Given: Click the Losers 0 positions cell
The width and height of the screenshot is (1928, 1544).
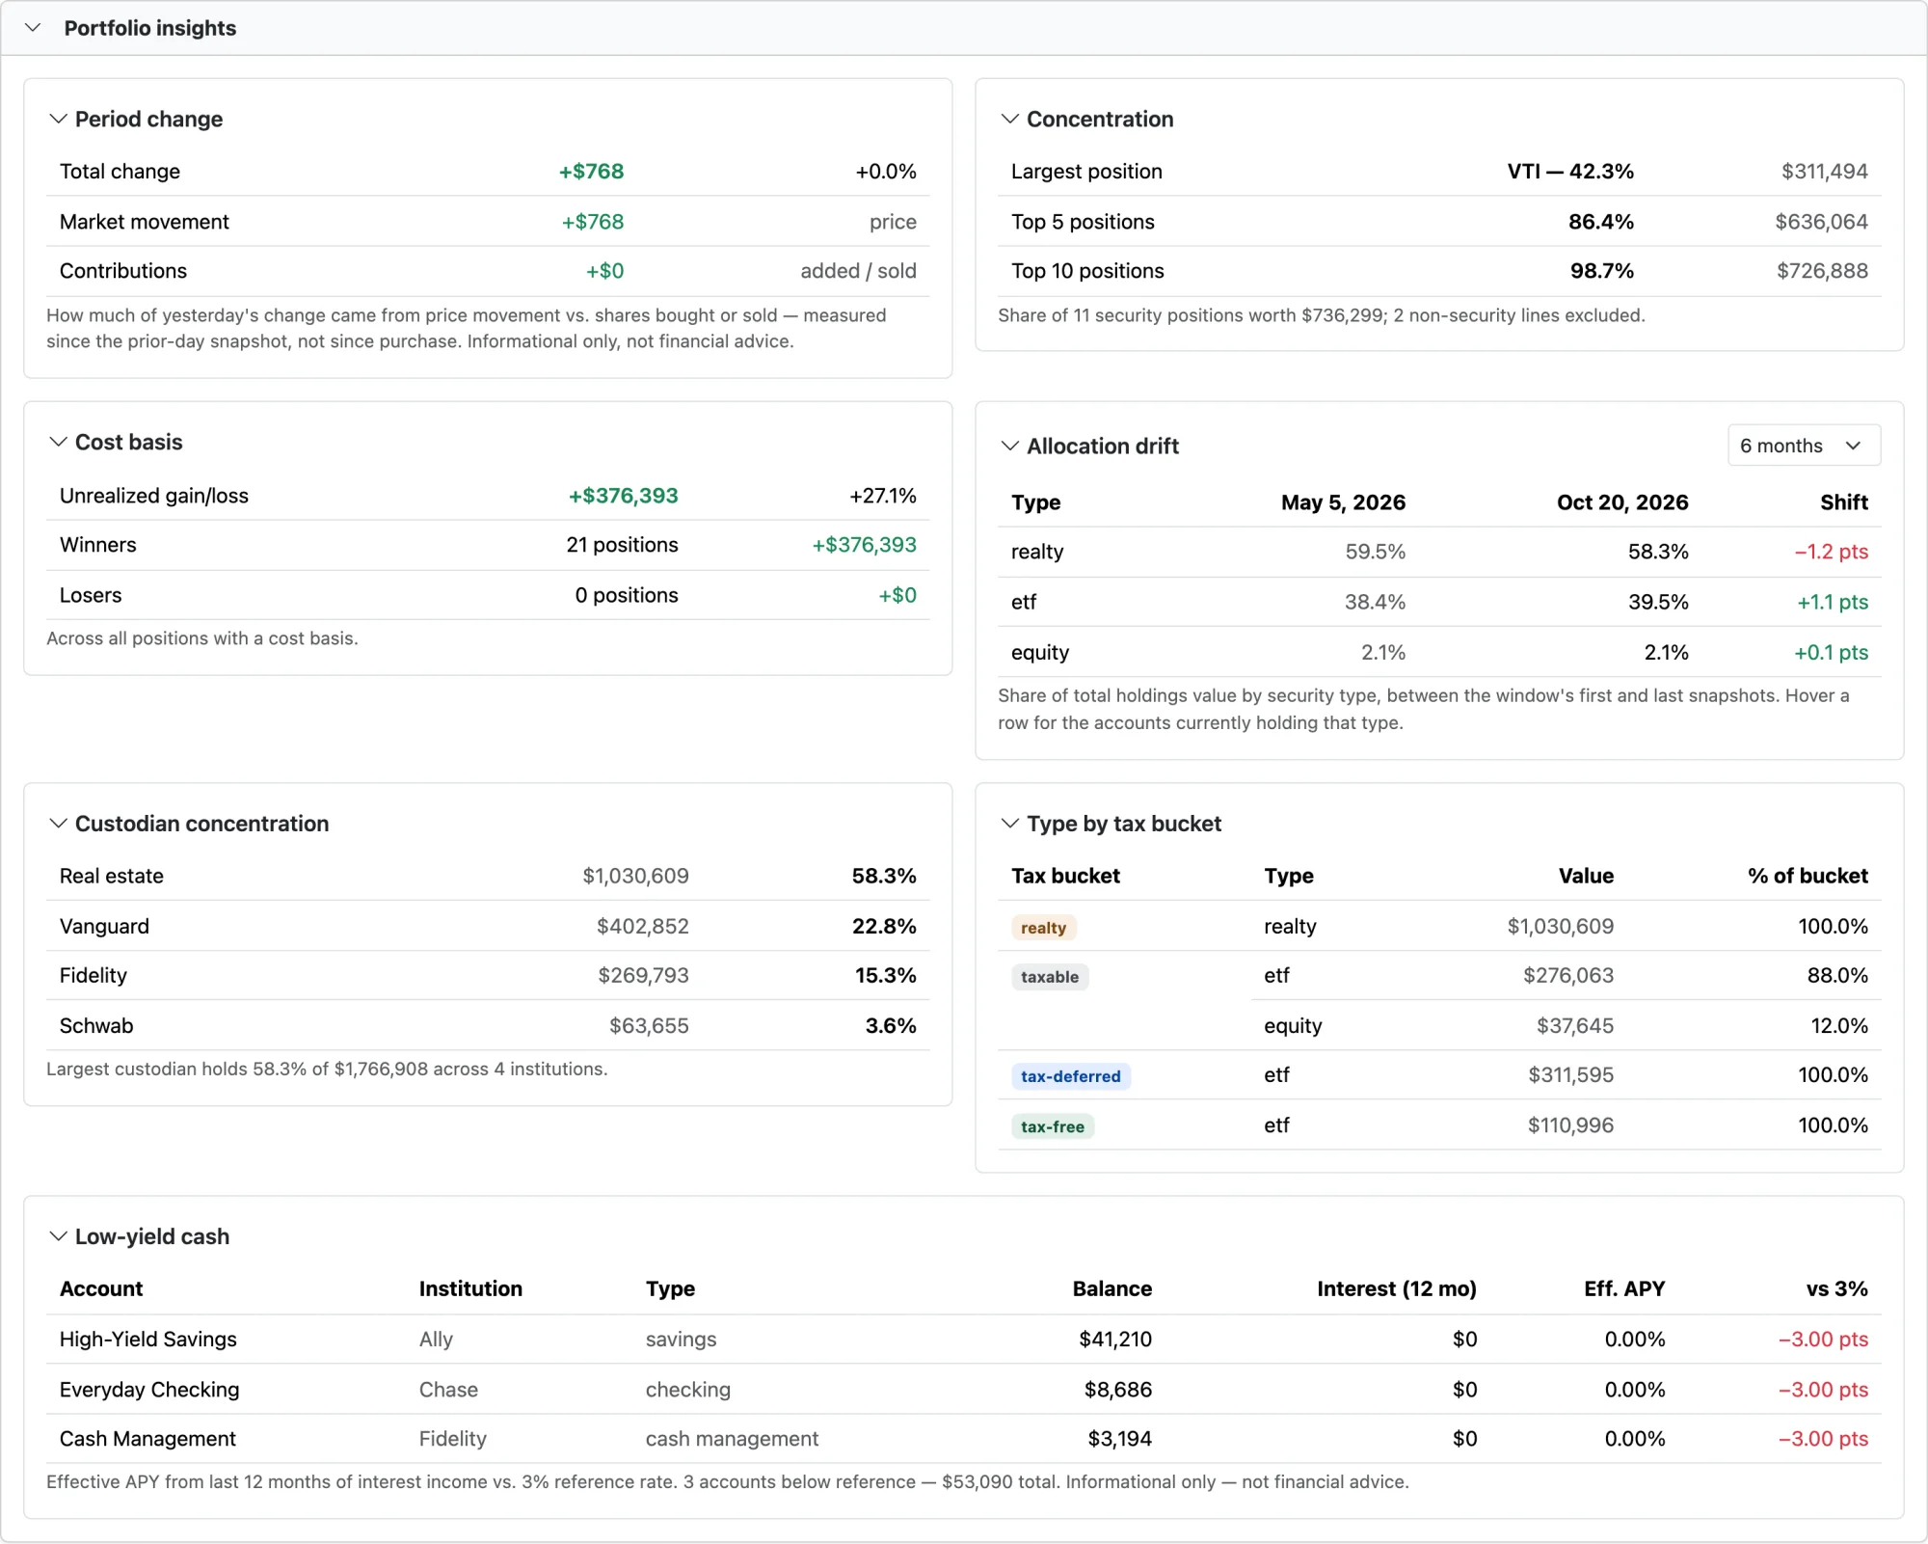Looking at the screenshot, I should tap(627, 595).
